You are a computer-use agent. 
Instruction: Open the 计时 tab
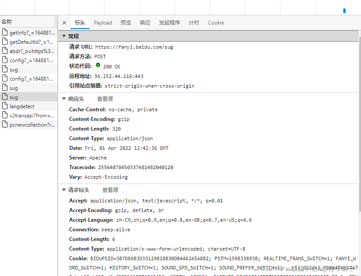pos(194,23)
